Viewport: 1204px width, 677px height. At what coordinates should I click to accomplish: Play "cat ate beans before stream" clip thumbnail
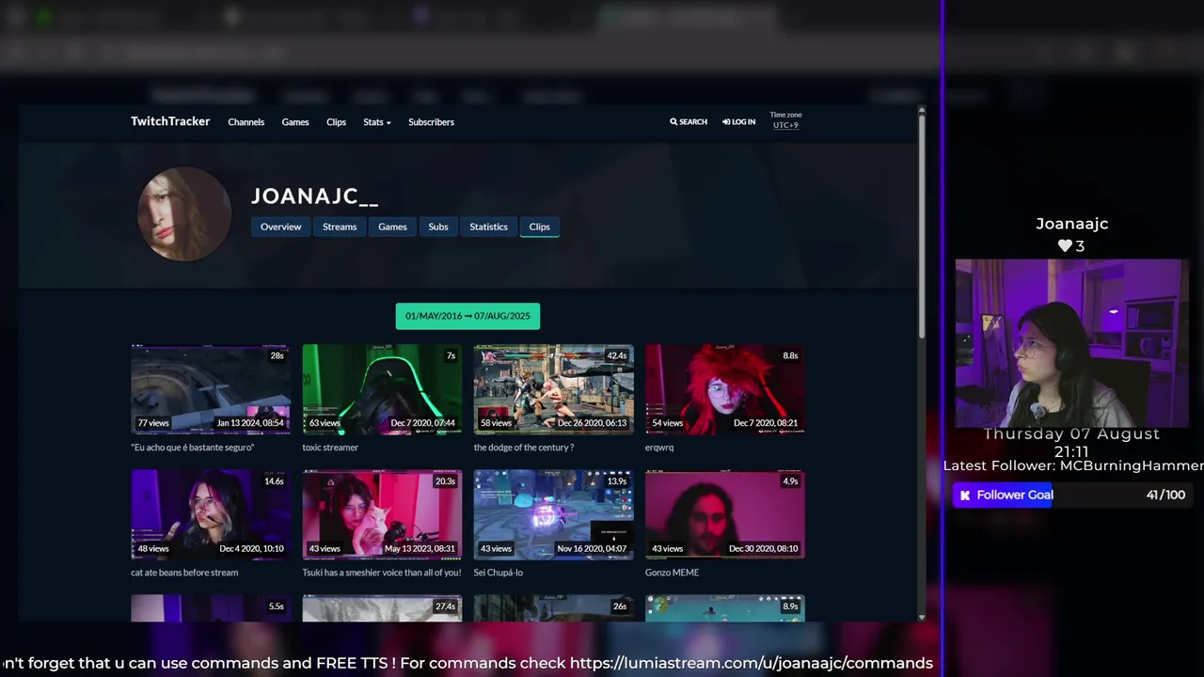coord(211,514)
